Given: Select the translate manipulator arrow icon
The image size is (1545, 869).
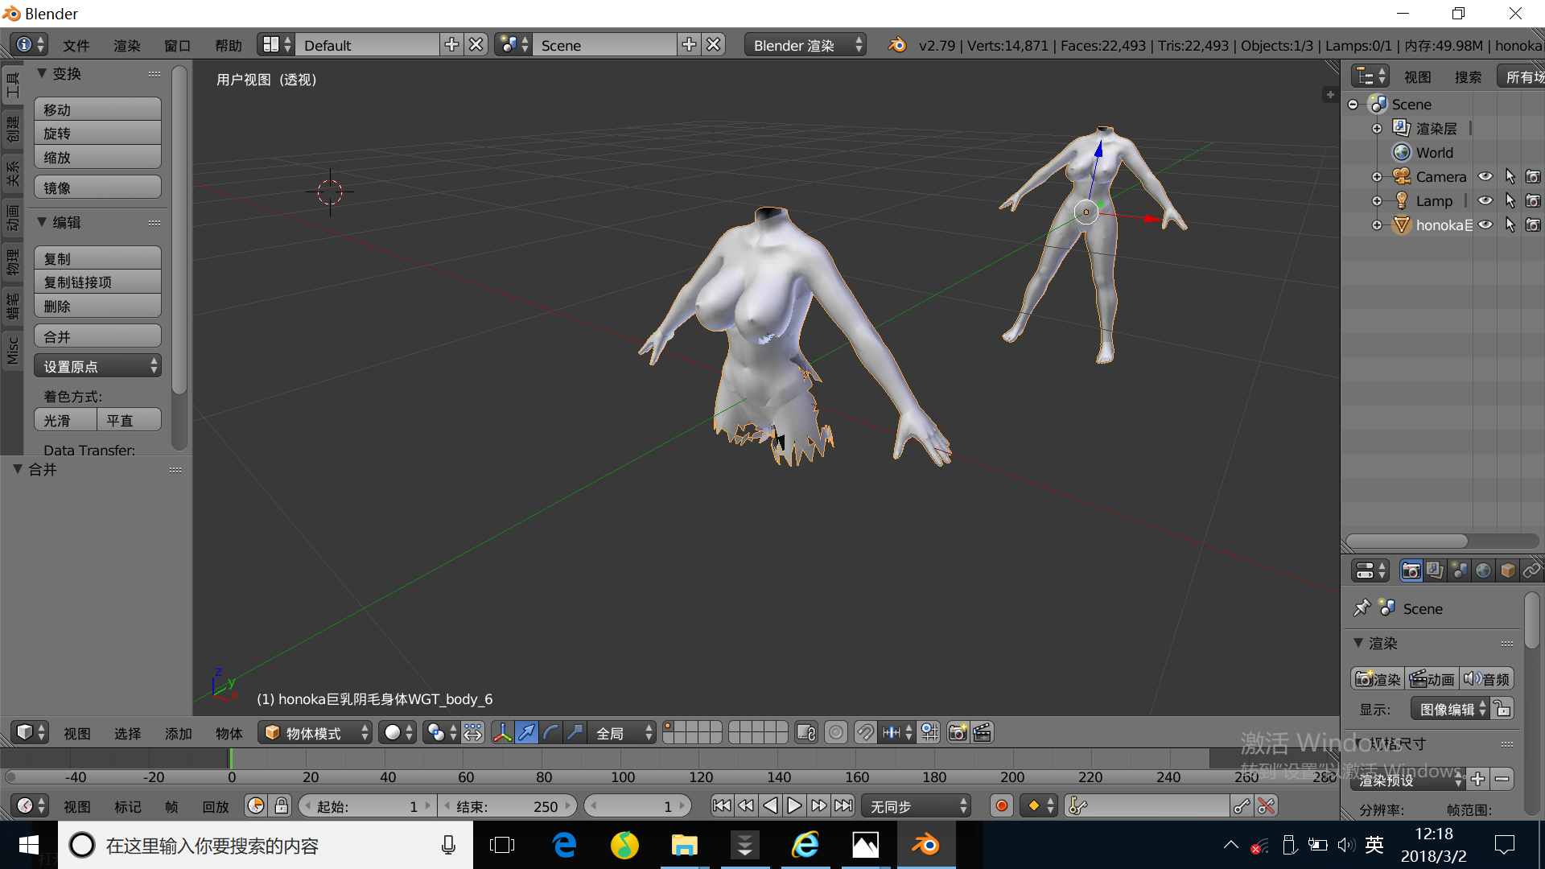Looking at the screenshot, I should click(526, 732).
